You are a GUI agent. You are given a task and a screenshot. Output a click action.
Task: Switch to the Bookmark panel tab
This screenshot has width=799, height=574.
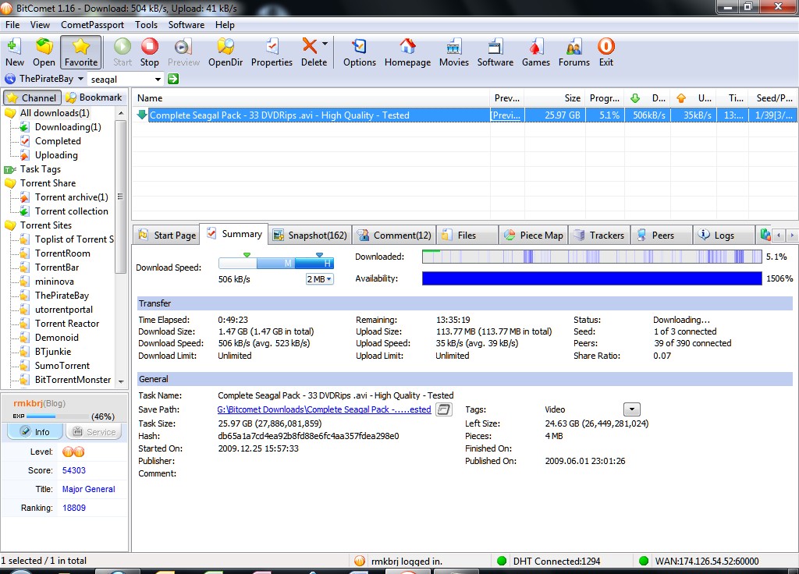pos(94,97)
